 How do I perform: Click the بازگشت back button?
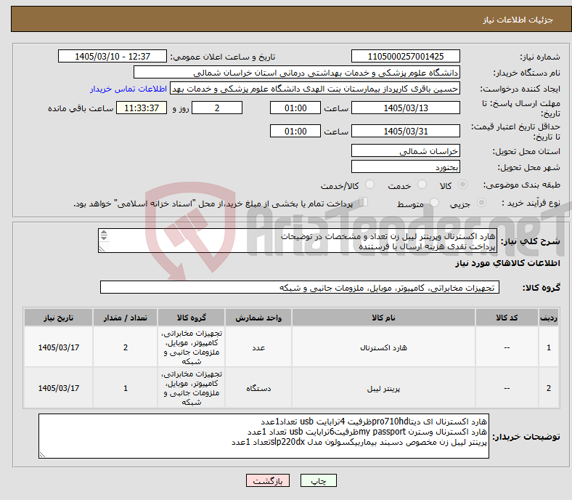pos(267,480)
